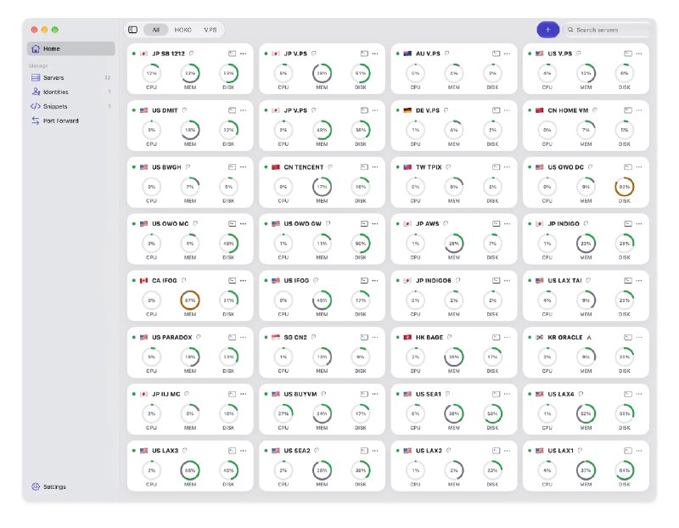
Task: Click the MEM usage gauge on CA IFOG
Action: point(190,301)
